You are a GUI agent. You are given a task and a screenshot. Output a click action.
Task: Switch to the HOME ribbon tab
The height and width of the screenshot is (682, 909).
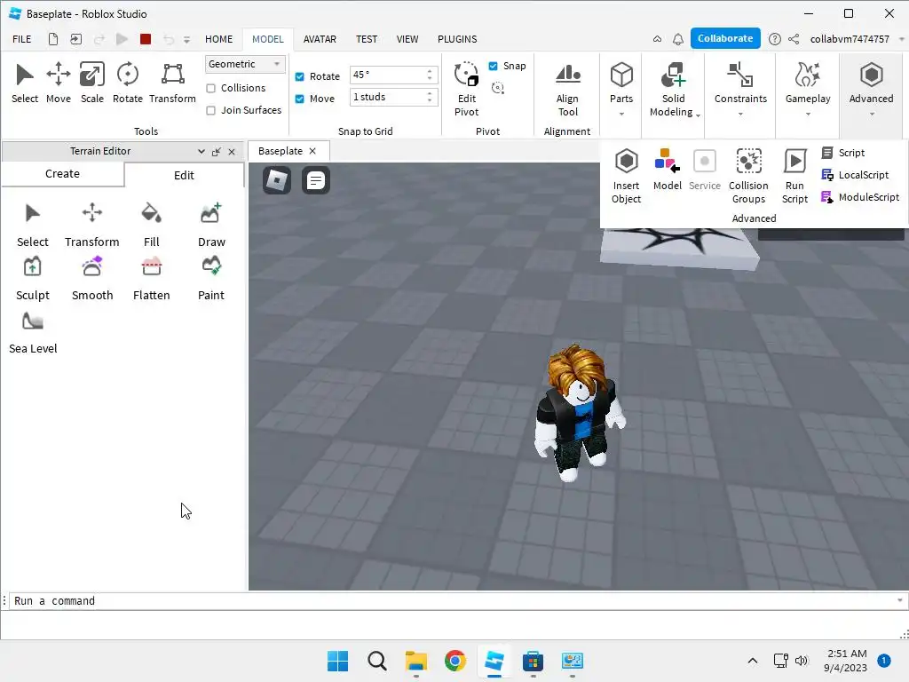(218, 39)
